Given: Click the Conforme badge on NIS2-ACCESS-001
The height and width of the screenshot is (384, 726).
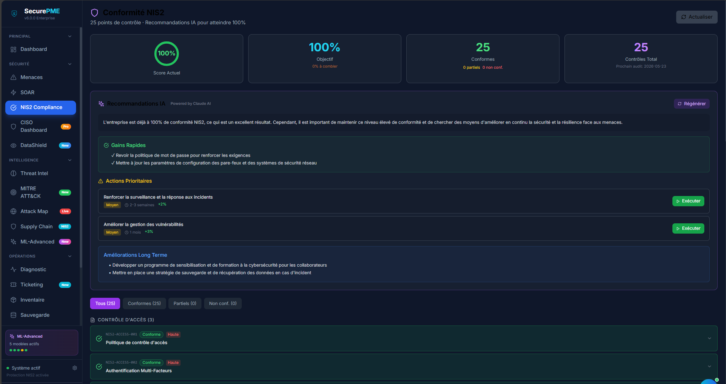Looking at the screenshot, I should click(x=151, y=335).
